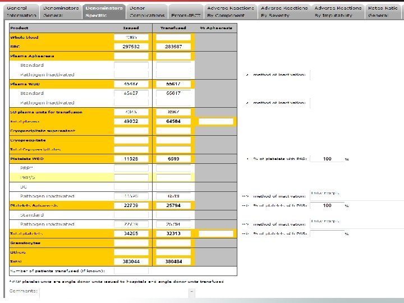Click Plasma WBD Pathogen inactivated Issued field
The image size is (404, 303).
point(131,103)
